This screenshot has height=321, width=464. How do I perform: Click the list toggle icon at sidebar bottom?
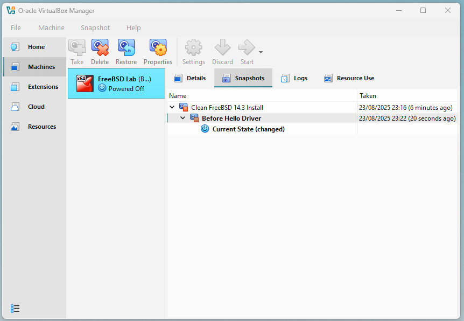click(x=15, y=309)
